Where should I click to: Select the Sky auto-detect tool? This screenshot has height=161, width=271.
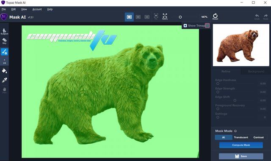(x=4, y=41)
